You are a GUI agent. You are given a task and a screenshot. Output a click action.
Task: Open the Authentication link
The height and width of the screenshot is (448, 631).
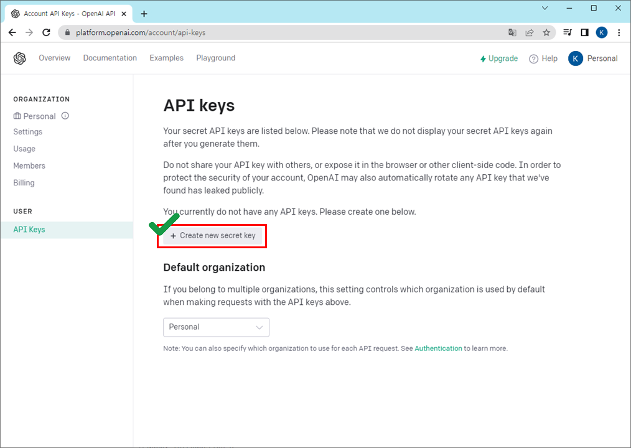point(438,348)
